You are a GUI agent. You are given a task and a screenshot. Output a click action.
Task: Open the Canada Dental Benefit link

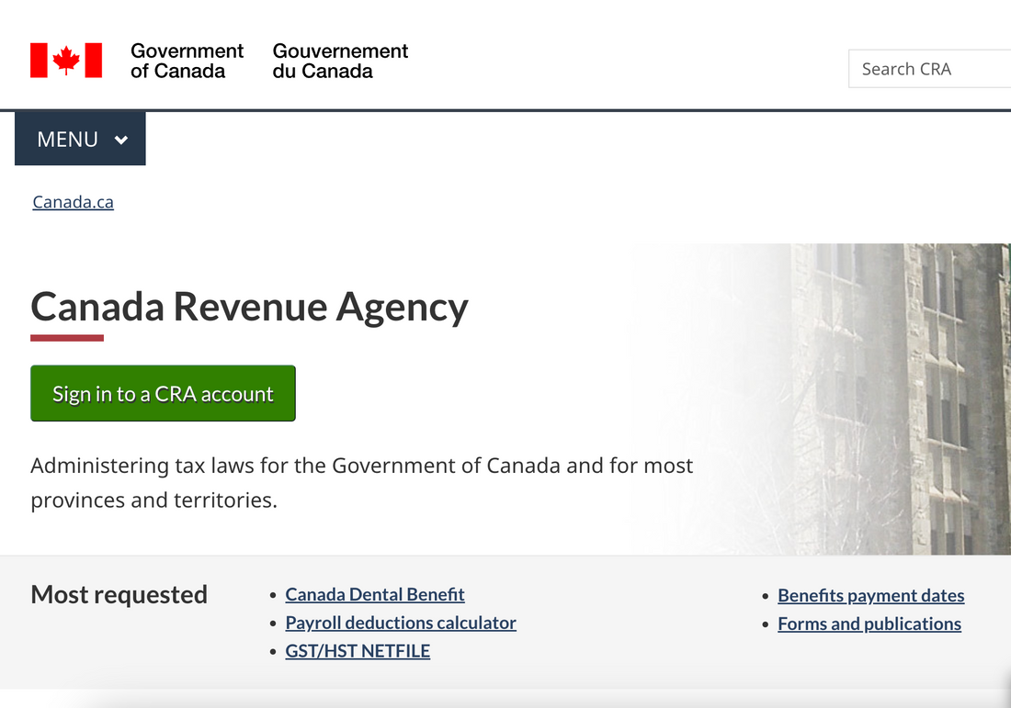click(375, 594)
